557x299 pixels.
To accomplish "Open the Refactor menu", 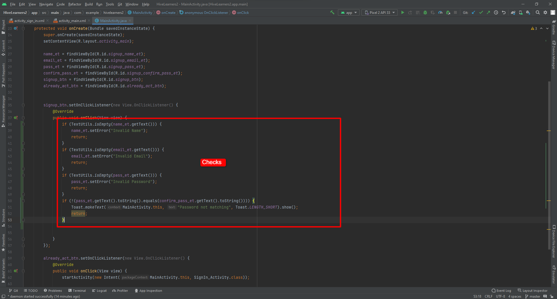I will pos(74,4).
